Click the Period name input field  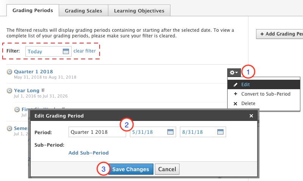97,132
